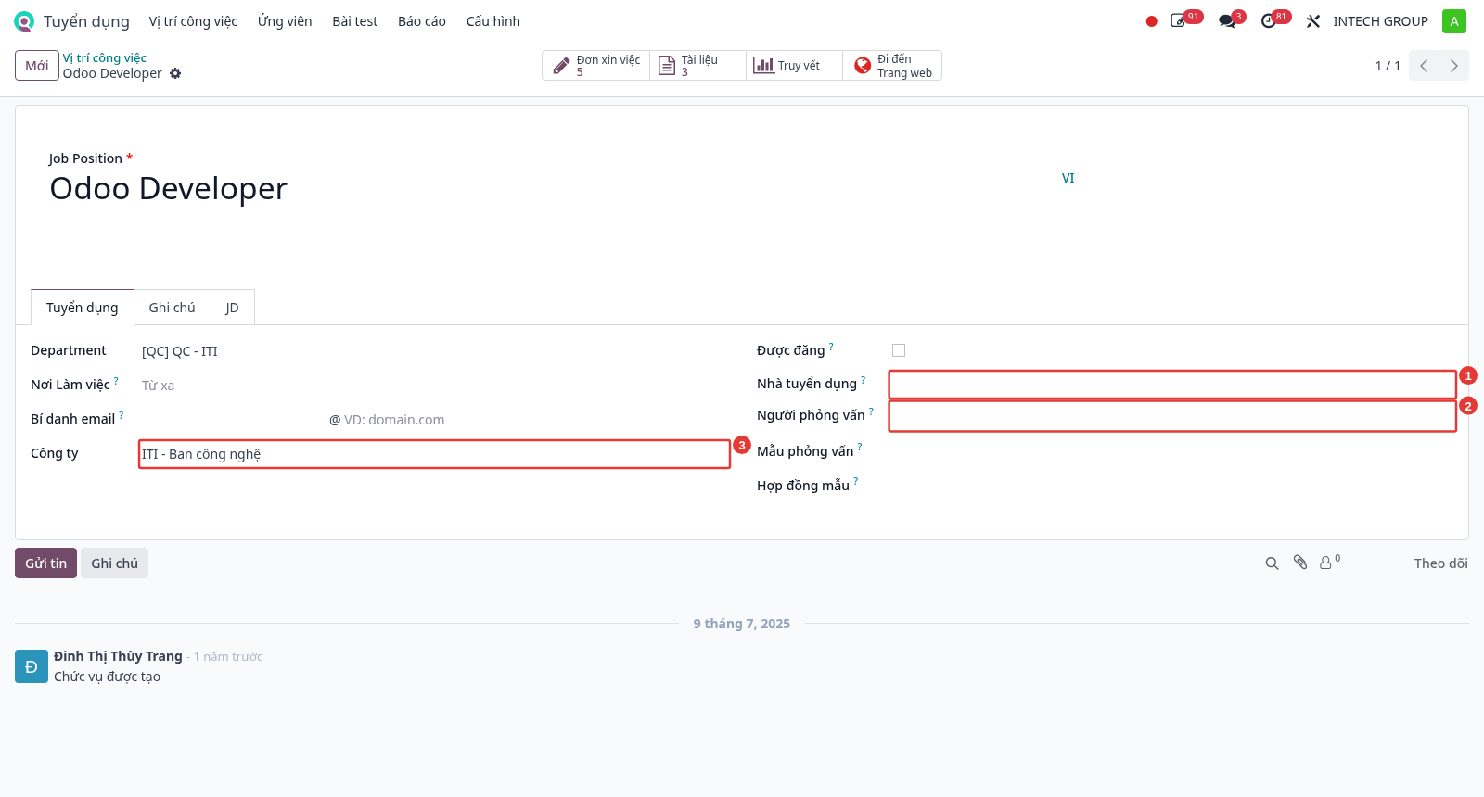
Task: Click the Đinh Thị Thùy Trang avatar
Action: tap(32, 666)
